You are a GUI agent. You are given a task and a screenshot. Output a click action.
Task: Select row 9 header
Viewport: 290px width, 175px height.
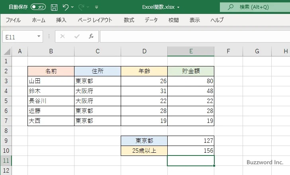coord(6,141)
